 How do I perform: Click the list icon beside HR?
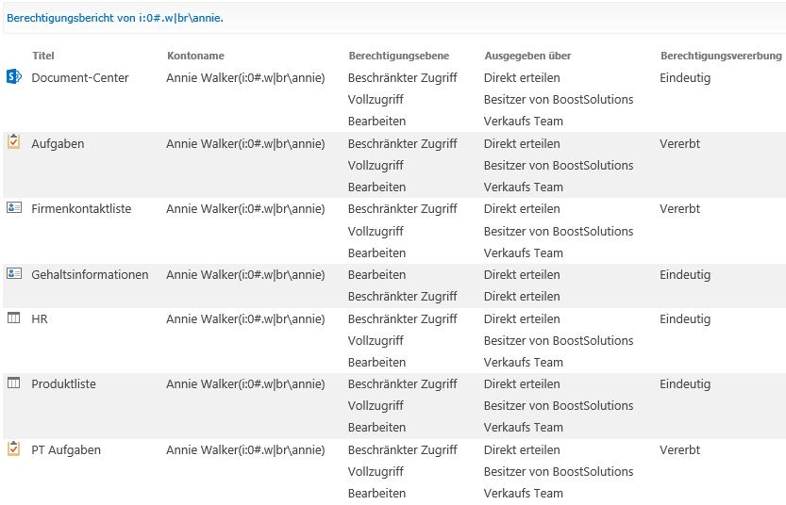pyautogui.click(x=13, y=318)
